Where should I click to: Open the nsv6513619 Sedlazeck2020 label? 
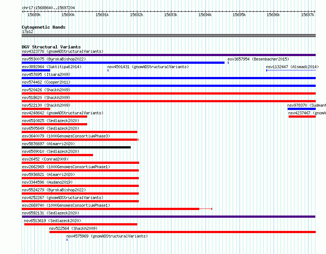point(52,221)
